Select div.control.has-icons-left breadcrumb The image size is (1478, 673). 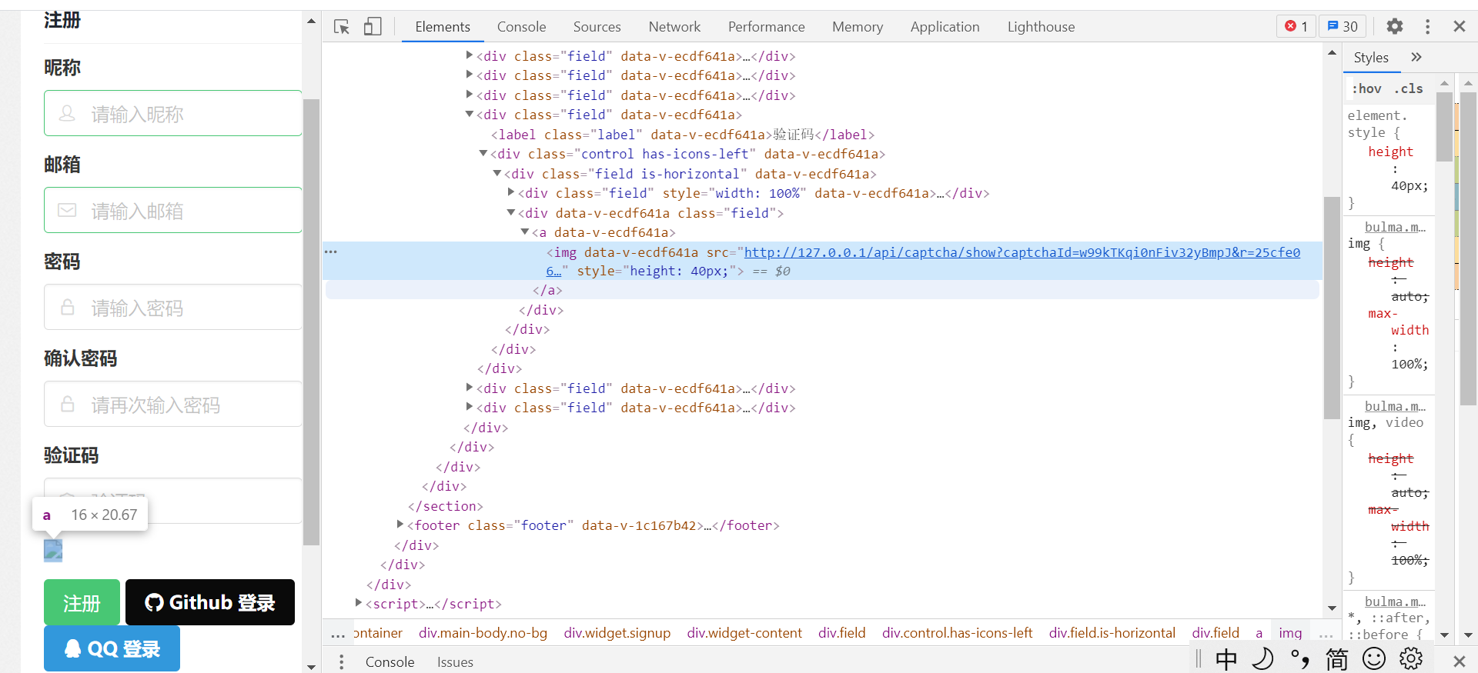pyautogui.click(x=957, y=633)
